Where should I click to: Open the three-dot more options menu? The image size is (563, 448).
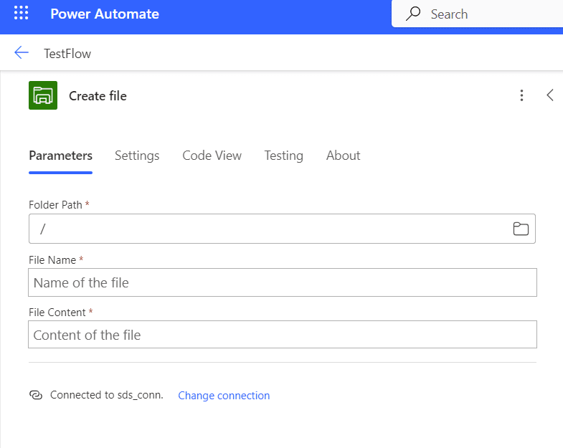point(521,95)
